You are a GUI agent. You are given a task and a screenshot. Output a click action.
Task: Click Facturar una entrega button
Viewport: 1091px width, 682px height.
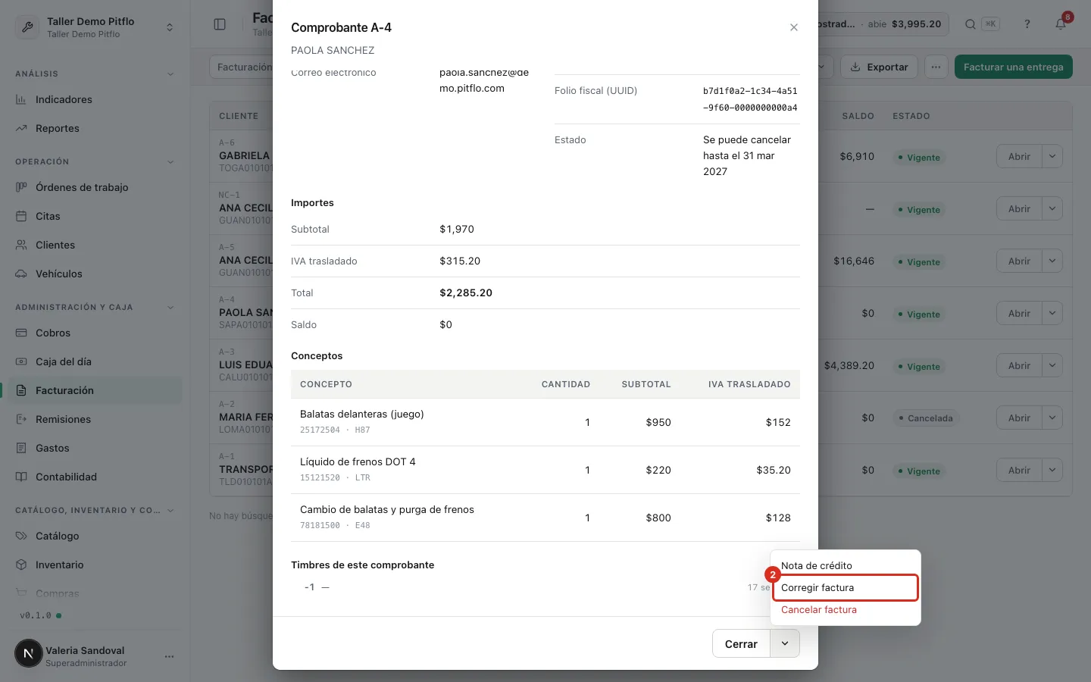click(1013, 67)
